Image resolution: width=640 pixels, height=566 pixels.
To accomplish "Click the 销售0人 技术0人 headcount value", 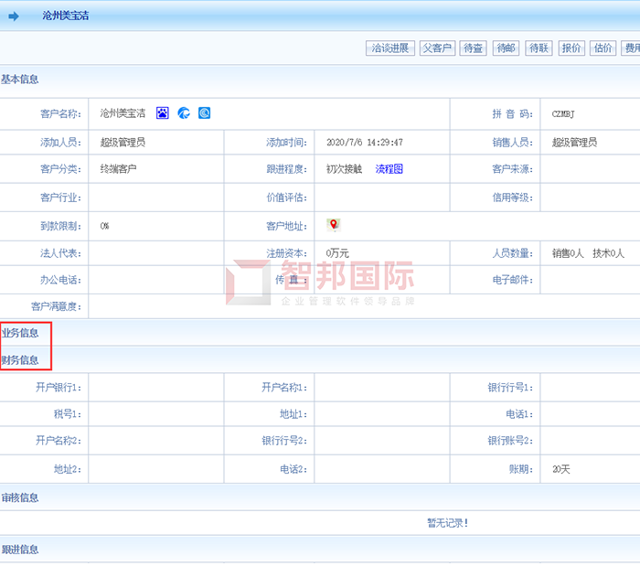I will coord(588,253).
